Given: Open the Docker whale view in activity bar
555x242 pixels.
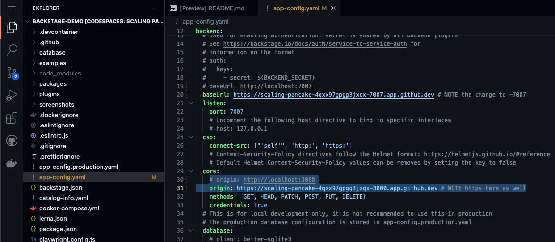Looking at the screenshot, I should pyautogui.click(x=12, y=163).
